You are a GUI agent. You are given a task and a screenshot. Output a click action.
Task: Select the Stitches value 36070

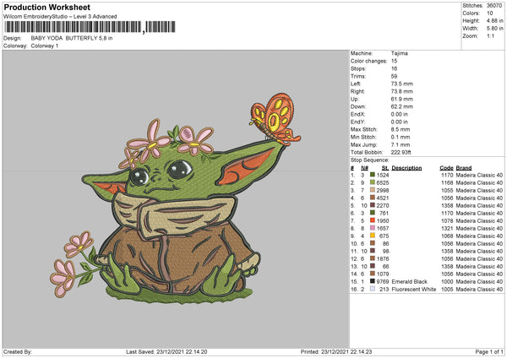[x=494, y=6]
